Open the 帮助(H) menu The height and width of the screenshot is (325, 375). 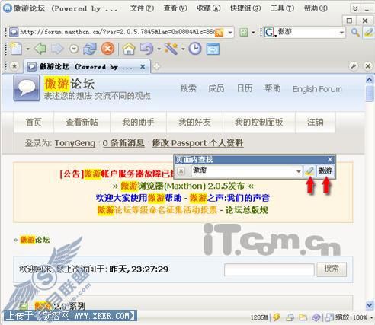(316, 8)
